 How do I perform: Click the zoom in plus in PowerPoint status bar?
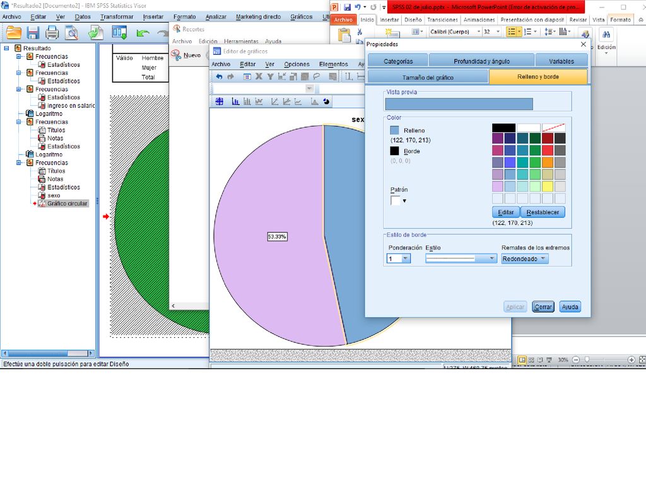(631, 360)
